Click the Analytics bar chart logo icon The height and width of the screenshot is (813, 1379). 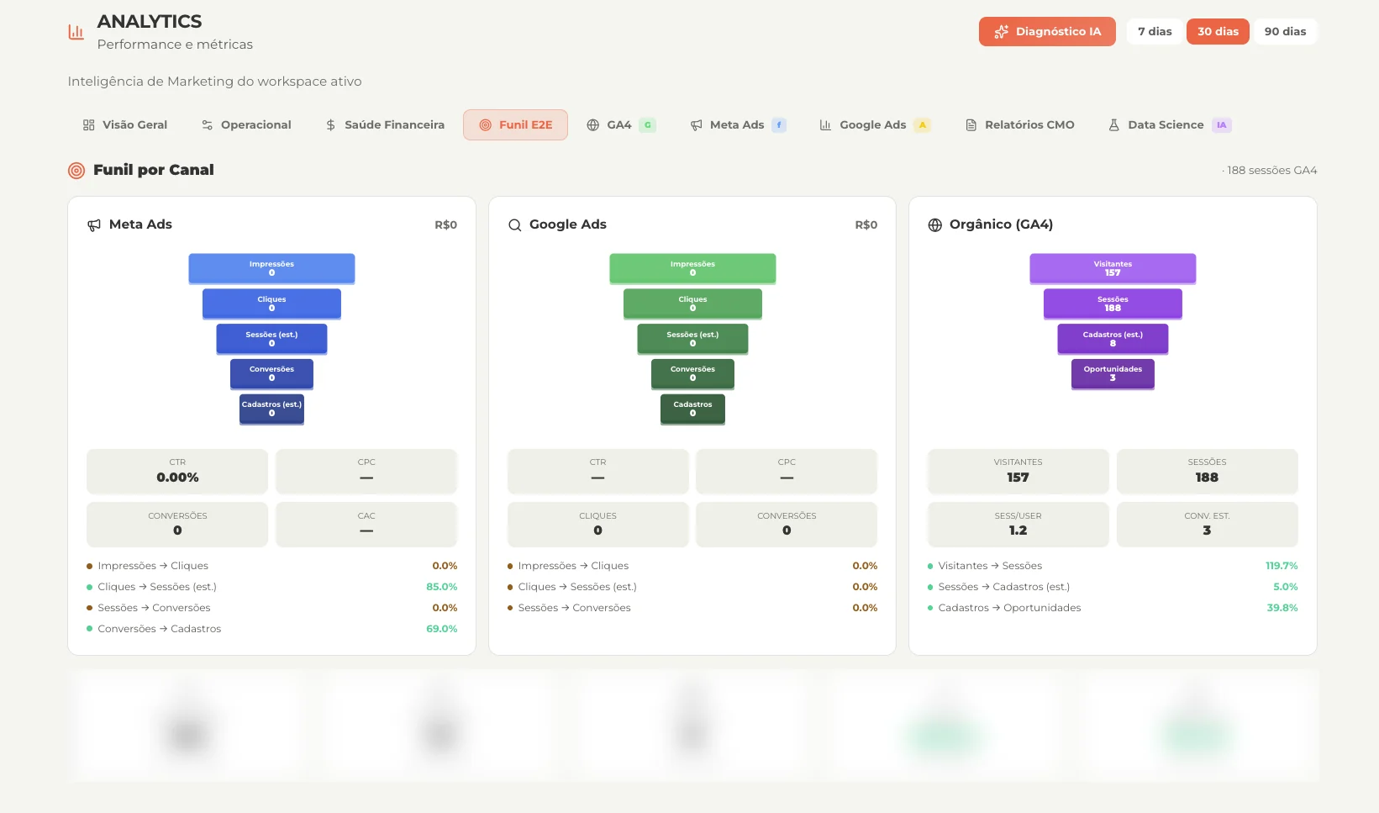(x=76, y=32)
